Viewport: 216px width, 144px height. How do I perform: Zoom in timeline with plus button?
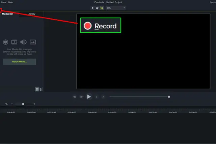(34, 104)
